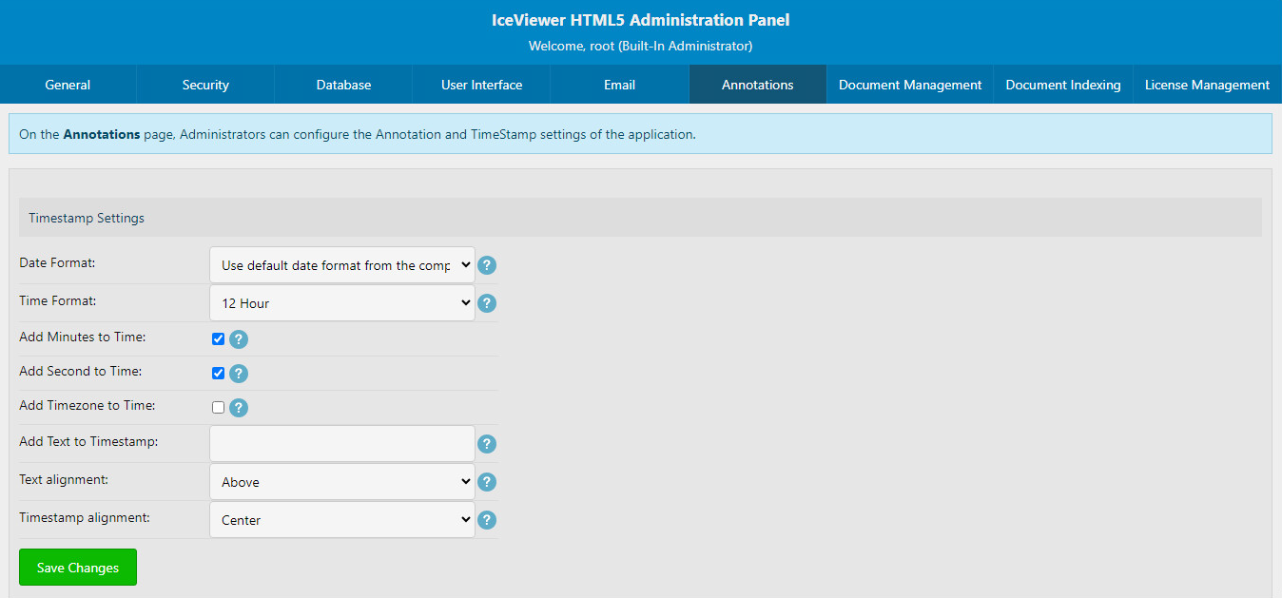
Task: Click the Save Changes button
Action: [78, 568]
